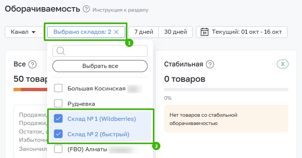Check the Рудневка warehouse checkbox

(58, 104)
